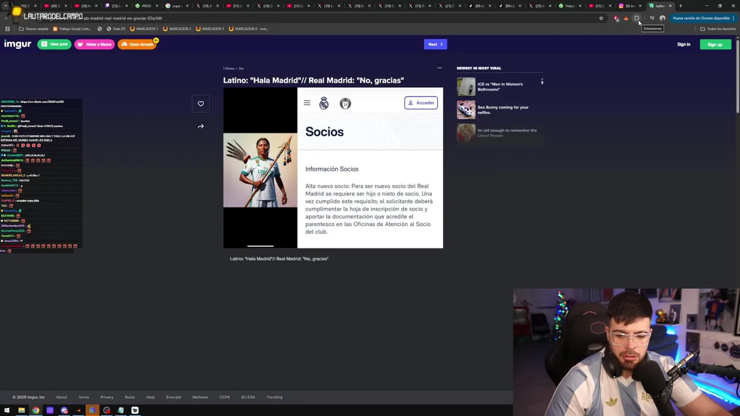Open a new Chrome tab with plus
Screen dimensions: 740x416
pyautogui.click(x=680, y=6)
